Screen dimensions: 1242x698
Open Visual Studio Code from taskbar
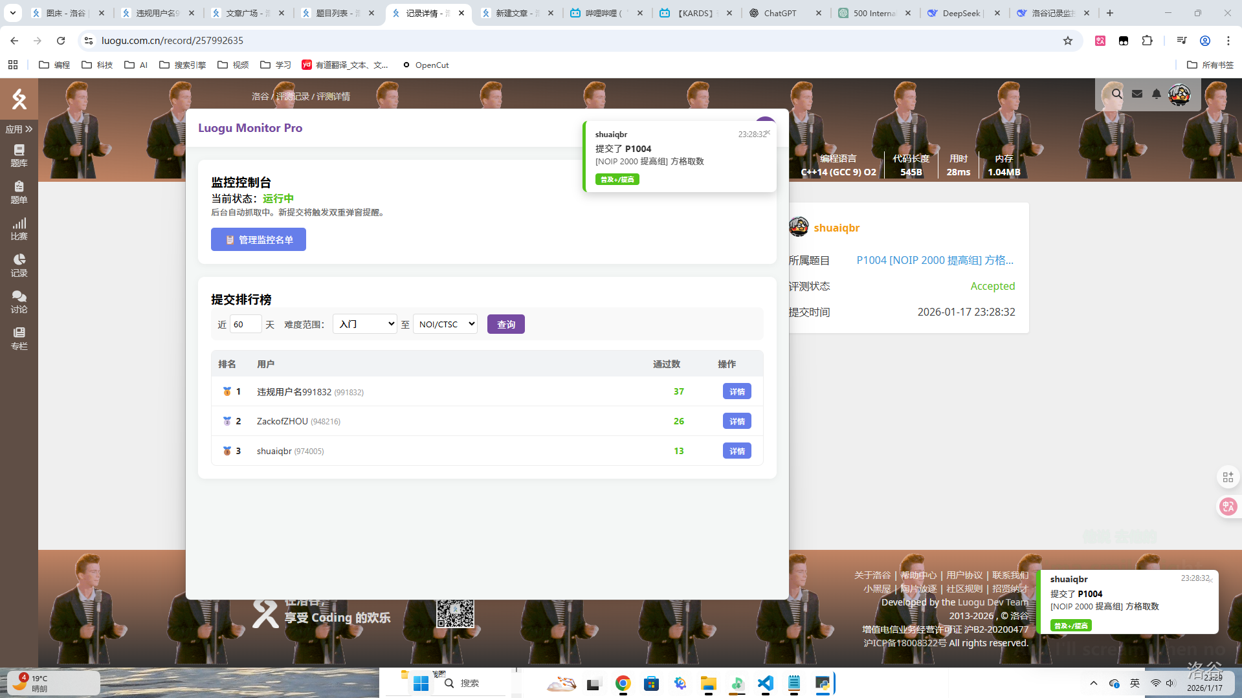click(x=765, y=683)
